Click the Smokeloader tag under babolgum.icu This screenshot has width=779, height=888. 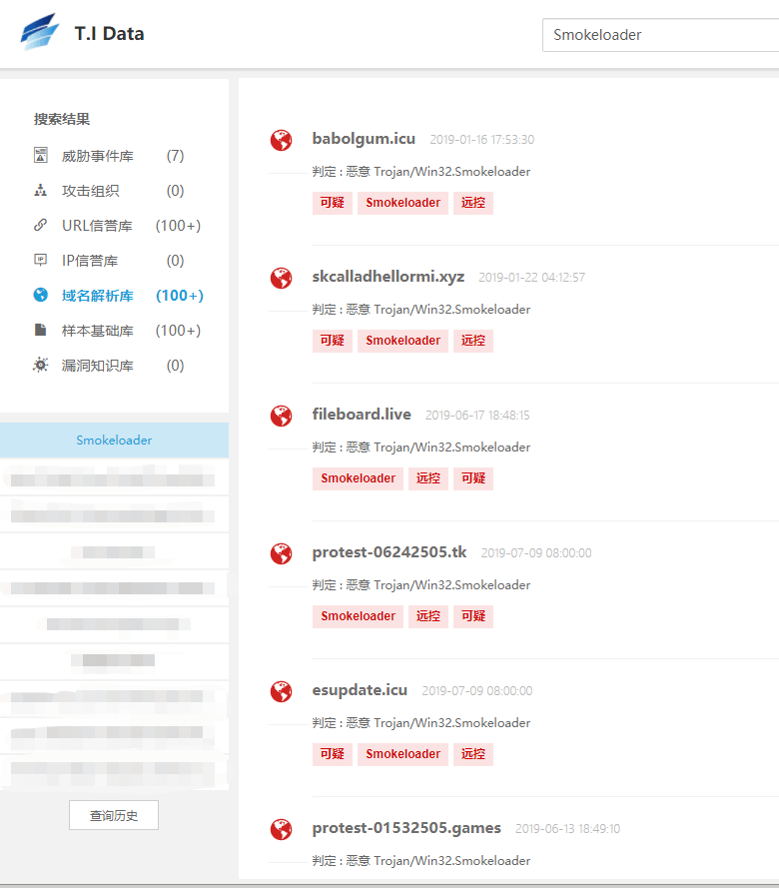tap(402, 203)
